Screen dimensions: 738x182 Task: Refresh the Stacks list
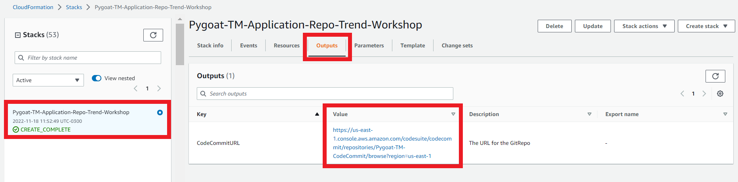pyautogui.click(x=153, y=35)
